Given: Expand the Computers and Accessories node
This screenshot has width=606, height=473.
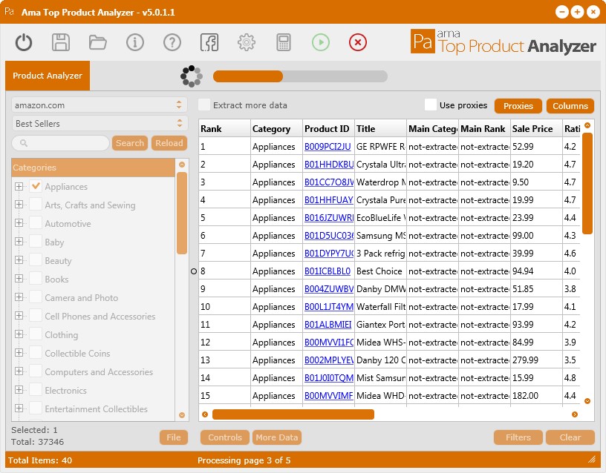Looking at the screenshot, I should pos(19,371).
